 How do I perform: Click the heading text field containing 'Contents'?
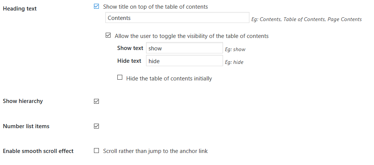click(177, 18)
